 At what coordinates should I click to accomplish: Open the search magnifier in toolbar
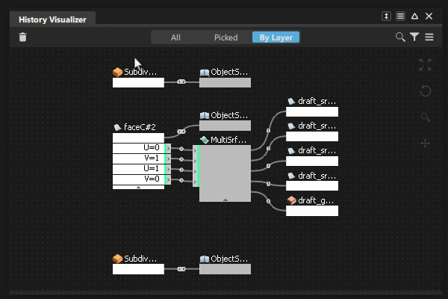[400, 37]
